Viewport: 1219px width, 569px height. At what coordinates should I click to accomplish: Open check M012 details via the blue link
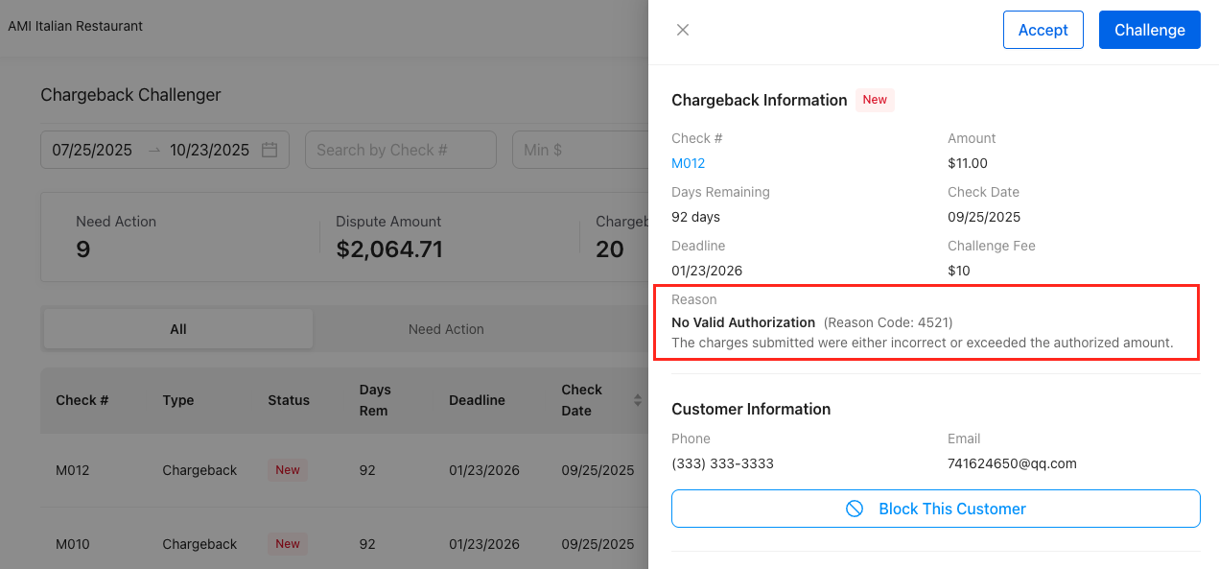689,163
